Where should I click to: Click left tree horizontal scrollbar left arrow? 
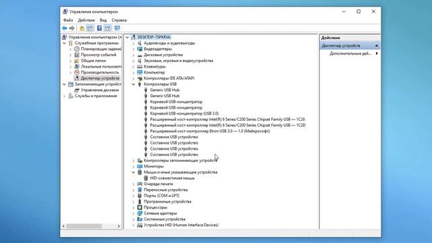click(x=63, y=226)
